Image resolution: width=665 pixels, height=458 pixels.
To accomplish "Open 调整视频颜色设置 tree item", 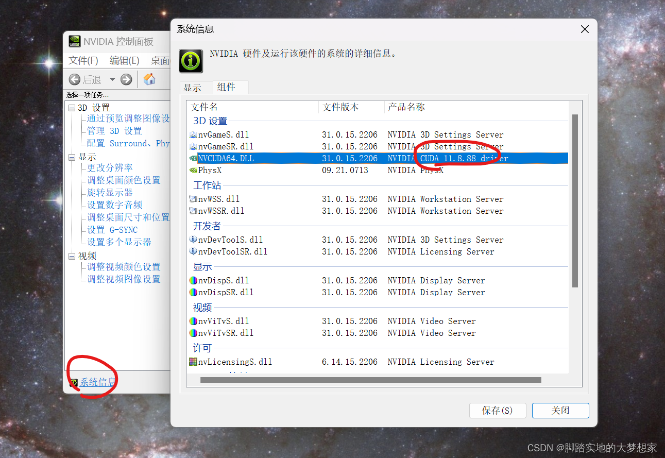I will pyautogui.click(x=124, y=267).
